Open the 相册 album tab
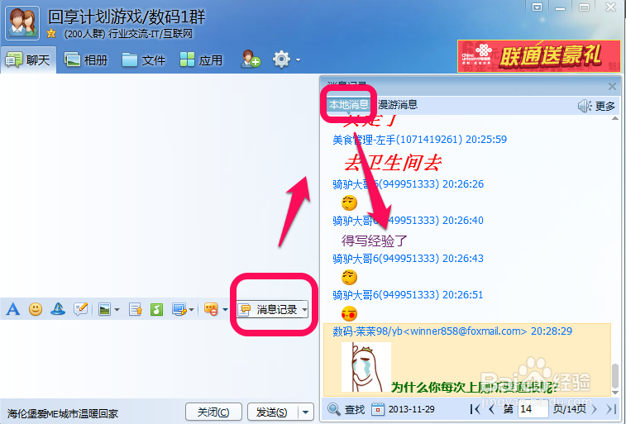Viewport: 626px width, 424px height. [x=87, y=60]
